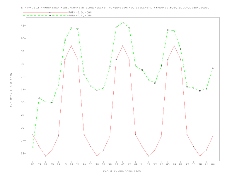Click the x-axis tick label 00
This screenshot has height=179, width=232.
tap(33, 164)
